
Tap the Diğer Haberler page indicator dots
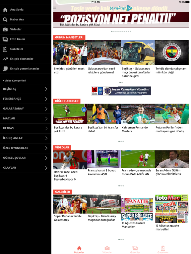click(121, 142)
